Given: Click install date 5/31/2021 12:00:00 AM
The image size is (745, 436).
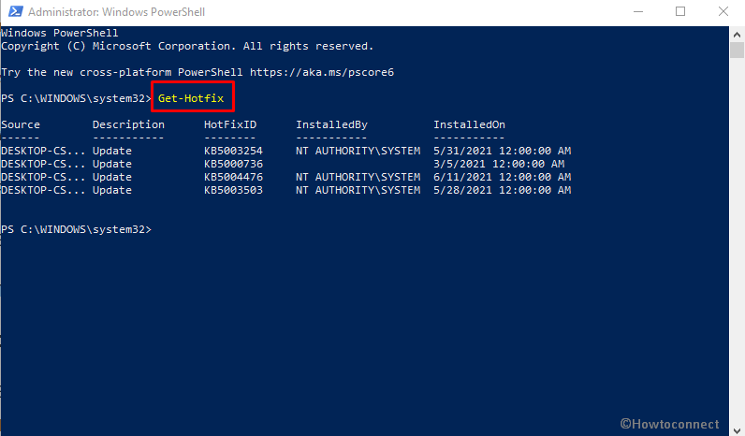Looking at the screenshot, I should point(503,151).
